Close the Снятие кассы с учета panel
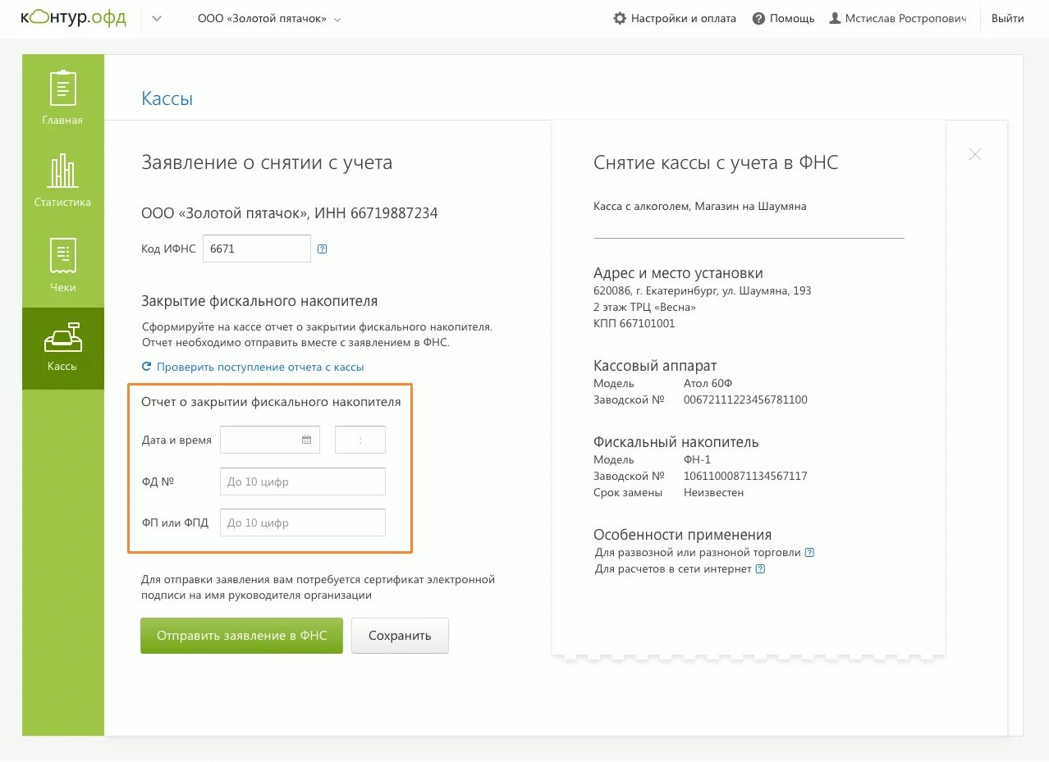 (974, 153)
